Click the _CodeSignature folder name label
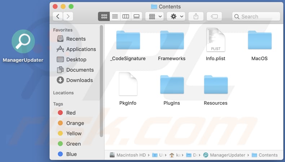The width and height of the screenshot is (285, 162). coord(128,58)
